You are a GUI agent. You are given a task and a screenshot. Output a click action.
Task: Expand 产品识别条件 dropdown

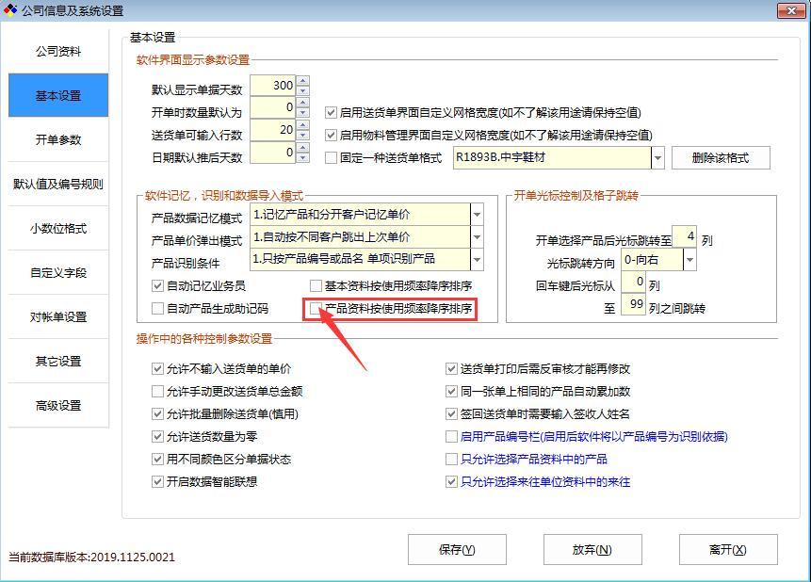coord(477,259)
